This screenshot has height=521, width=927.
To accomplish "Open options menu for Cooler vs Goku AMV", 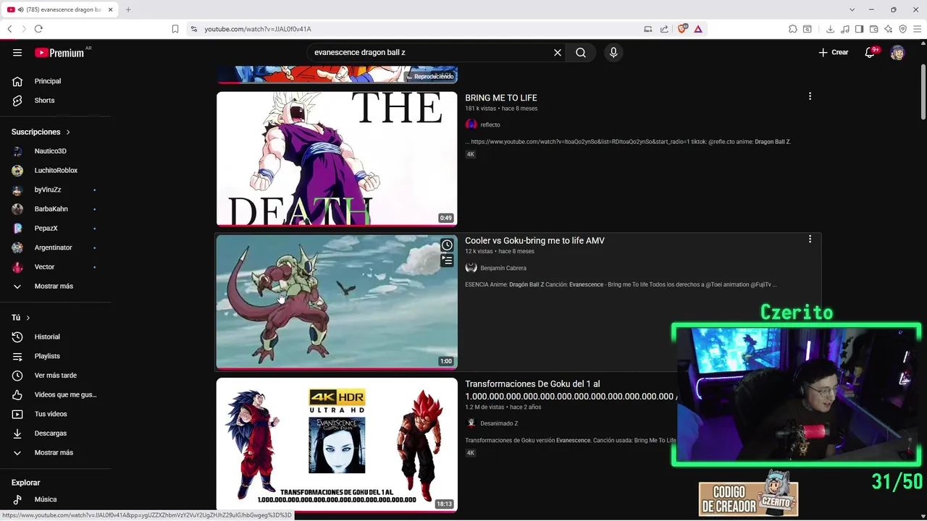I will [x=810, y=239].
